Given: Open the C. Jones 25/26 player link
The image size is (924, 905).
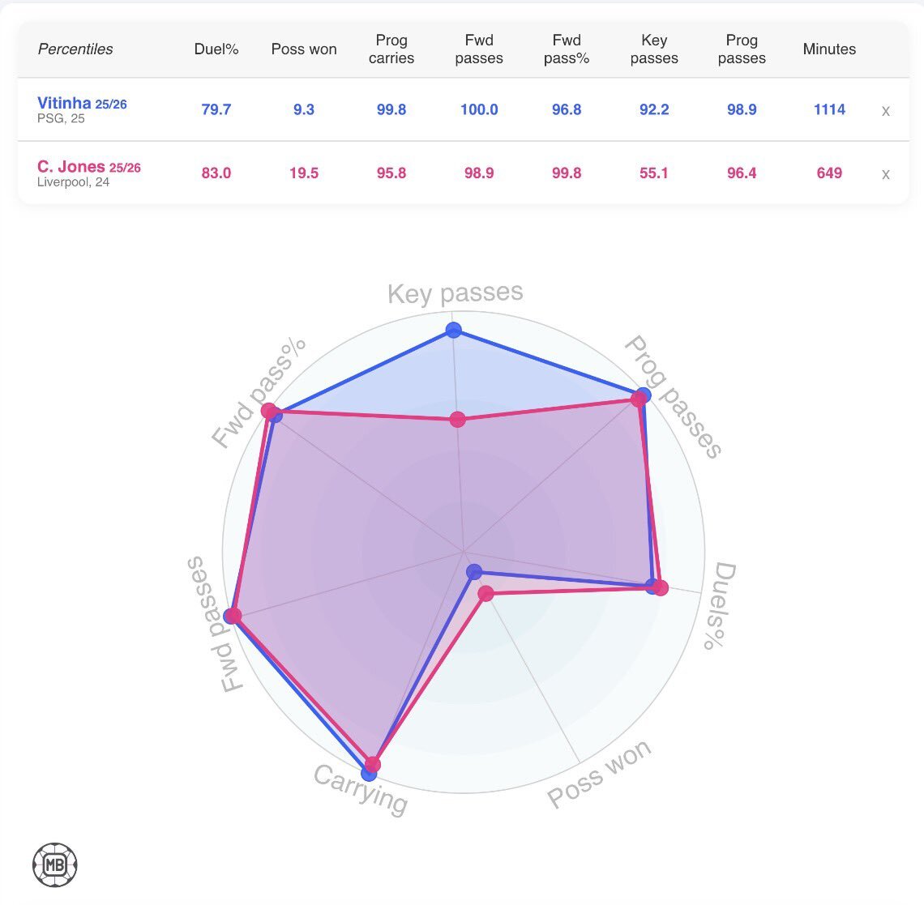Looking at the screenshot, I should coord(88,167).
